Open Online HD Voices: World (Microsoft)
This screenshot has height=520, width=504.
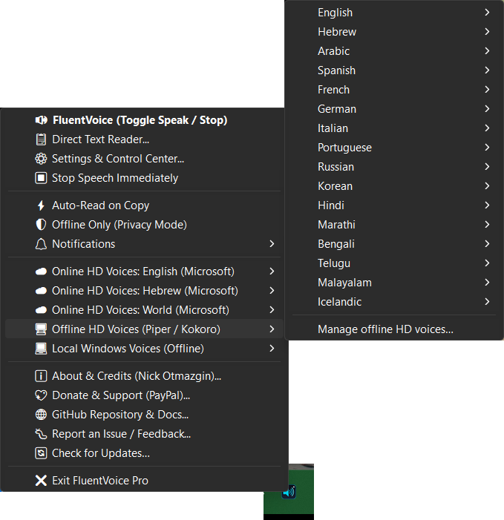click(x=144, y=310)
